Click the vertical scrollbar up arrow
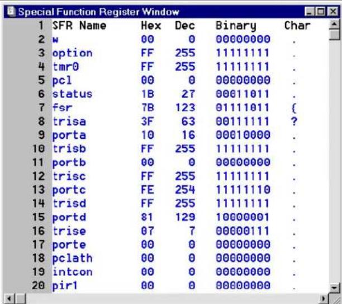Screen dimensions: 342x304 pos(334,24)
